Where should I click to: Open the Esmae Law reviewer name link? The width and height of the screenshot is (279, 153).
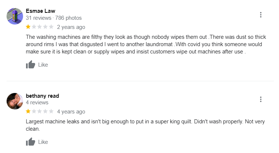coord(41,11)
